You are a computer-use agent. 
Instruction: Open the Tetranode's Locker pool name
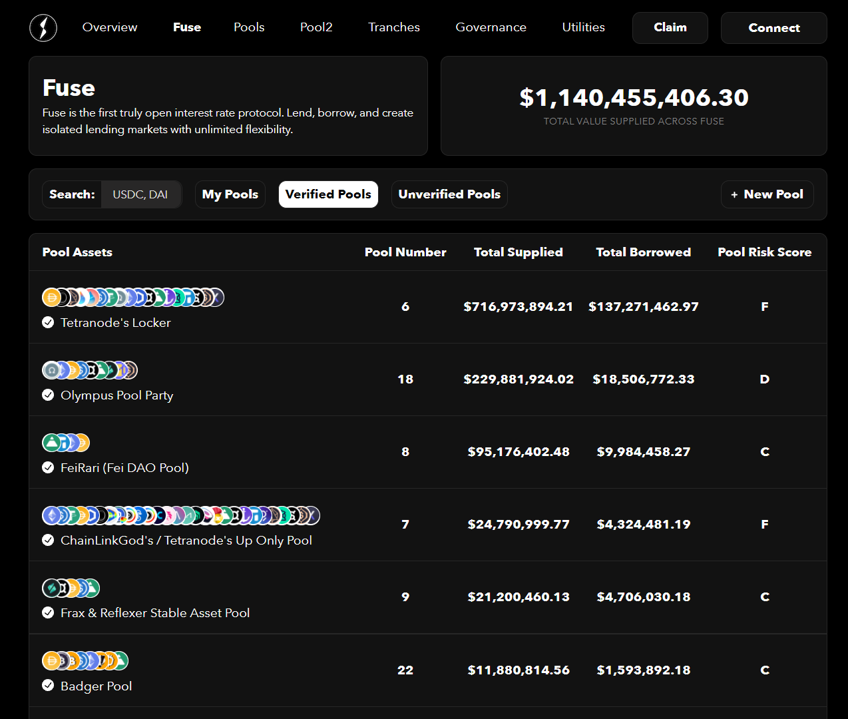pyautogui.click(x=116, y=322)
